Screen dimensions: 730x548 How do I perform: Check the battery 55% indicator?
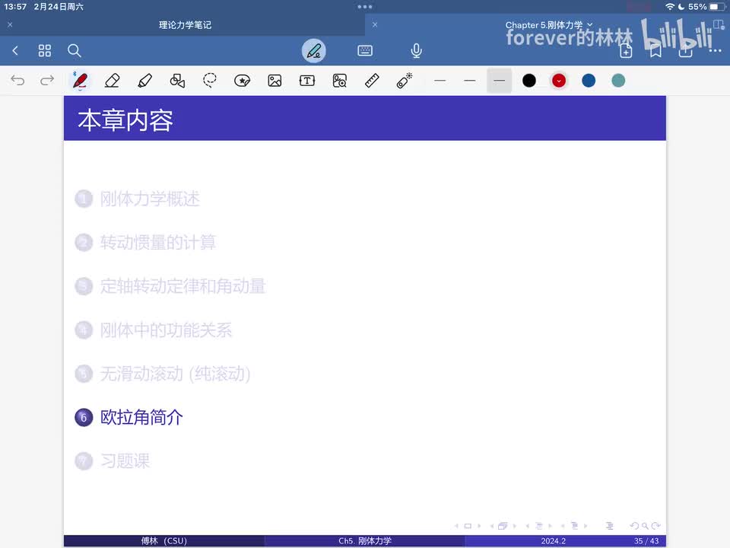point(706,7)
